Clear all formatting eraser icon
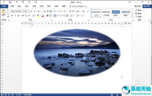Image resolution: width=152 pixels, height=96 pixels. click(45, 11)
